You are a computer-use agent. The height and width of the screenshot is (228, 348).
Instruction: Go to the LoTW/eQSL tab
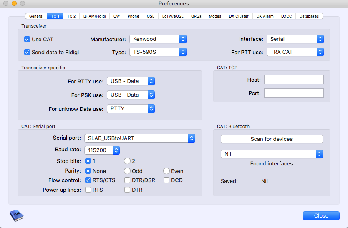173,16
